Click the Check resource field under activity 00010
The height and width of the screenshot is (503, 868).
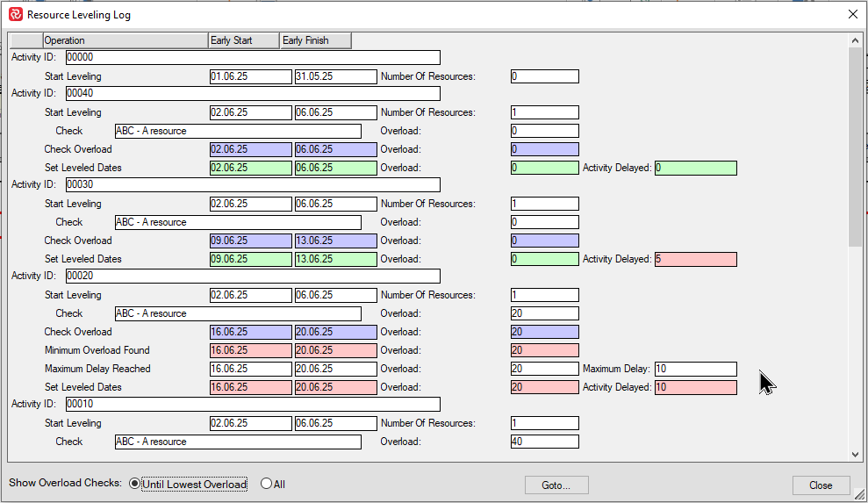tap(238, 442)
